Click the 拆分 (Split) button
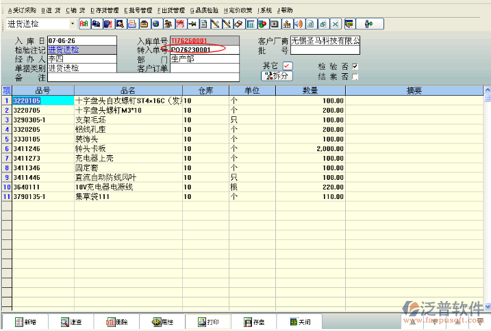This screenshot has height=331, width=491. click(x=276, y=76)
